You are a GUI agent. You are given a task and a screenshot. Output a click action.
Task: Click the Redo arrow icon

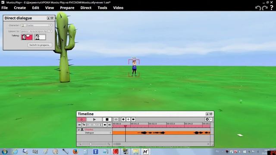coord(265,8)
